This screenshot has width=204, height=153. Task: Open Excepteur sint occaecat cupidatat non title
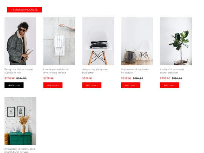[19, 71]
